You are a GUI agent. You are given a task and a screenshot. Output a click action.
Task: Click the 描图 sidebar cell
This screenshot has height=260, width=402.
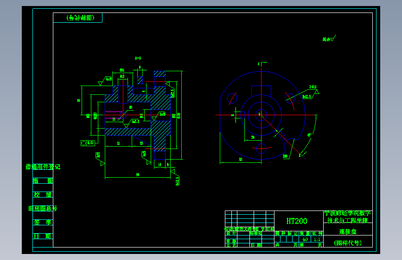43,181
